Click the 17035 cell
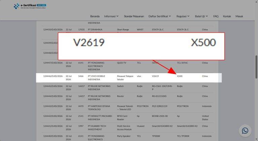The image size is (258, 141). tap(81, 30)
